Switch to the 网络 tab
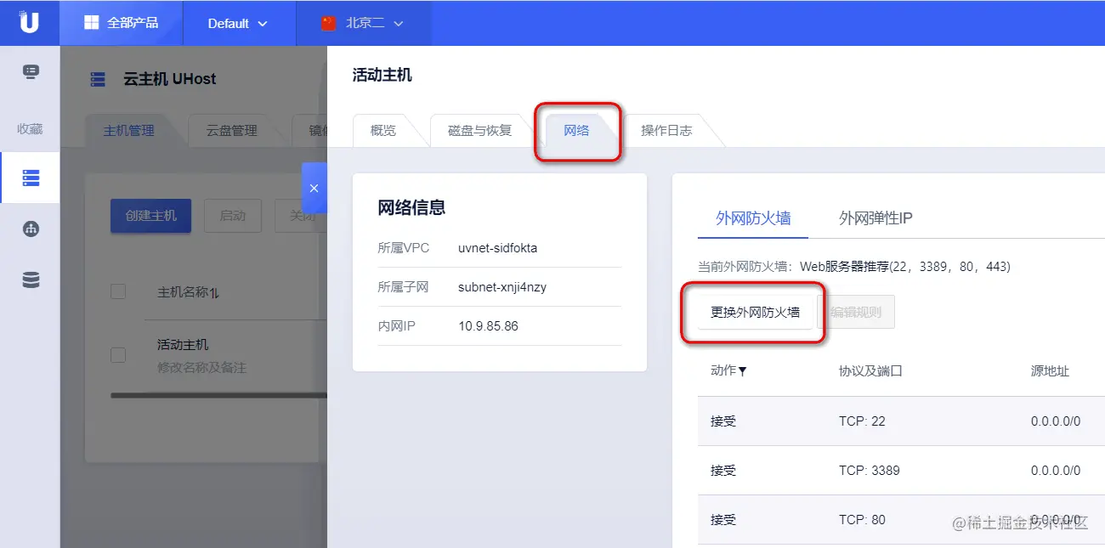Viewport: 1105px width, 548px height. tap(576, 130)
